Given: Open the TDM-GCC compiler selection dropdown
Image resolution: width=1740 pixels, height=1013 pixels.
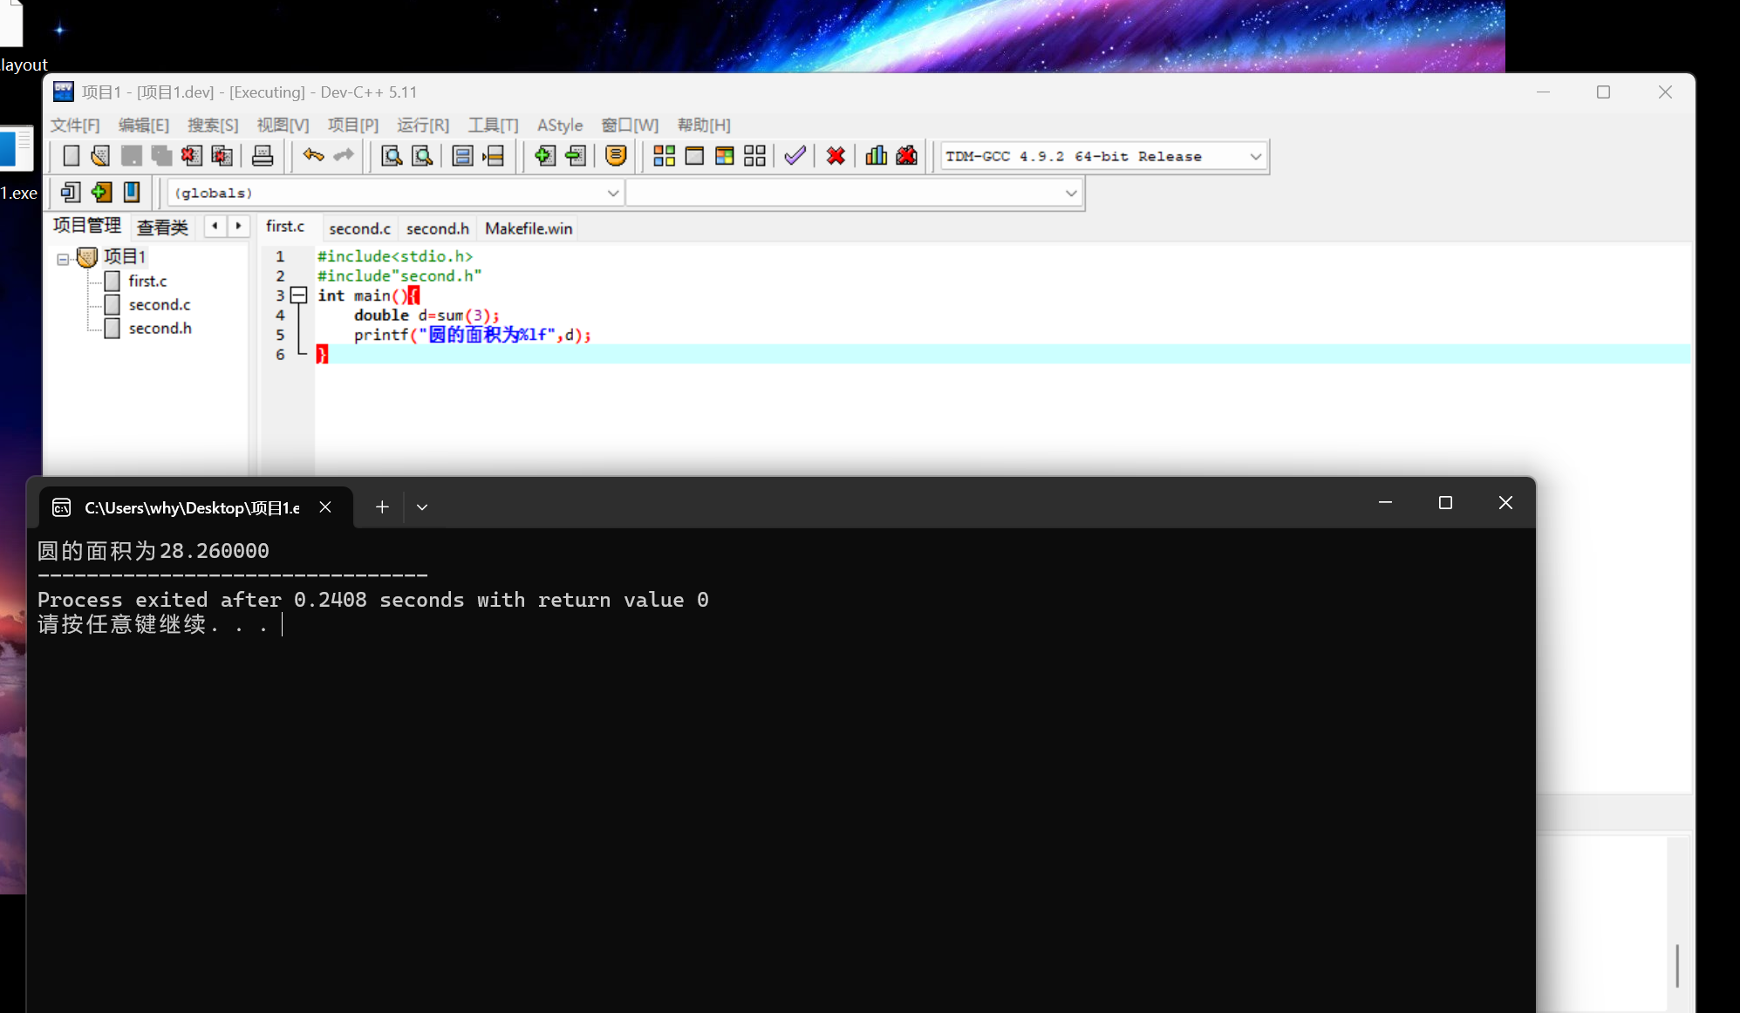Looking at the screenshot, I should pos(1255,157).
